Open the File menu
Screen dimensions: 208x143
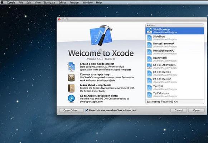click(x=21, y=3)
